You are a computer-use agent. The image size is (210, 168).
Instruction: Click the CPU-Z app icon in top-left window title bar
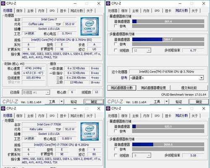[3, 3]
